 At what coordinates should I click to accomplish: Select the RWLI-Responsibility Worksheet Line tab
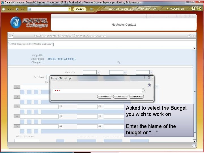point(31,44)
